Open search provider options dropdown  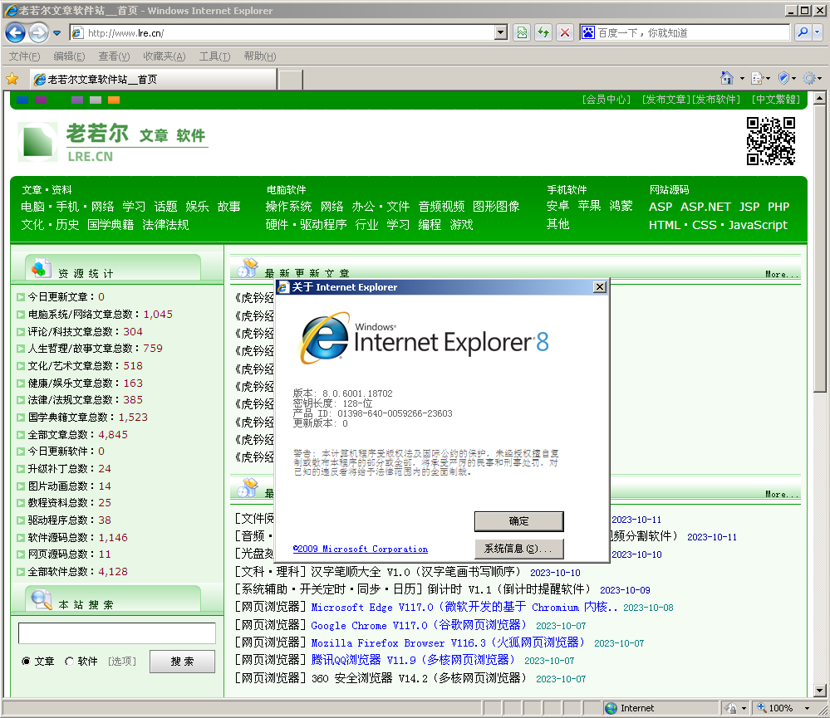tap(817, 32)
